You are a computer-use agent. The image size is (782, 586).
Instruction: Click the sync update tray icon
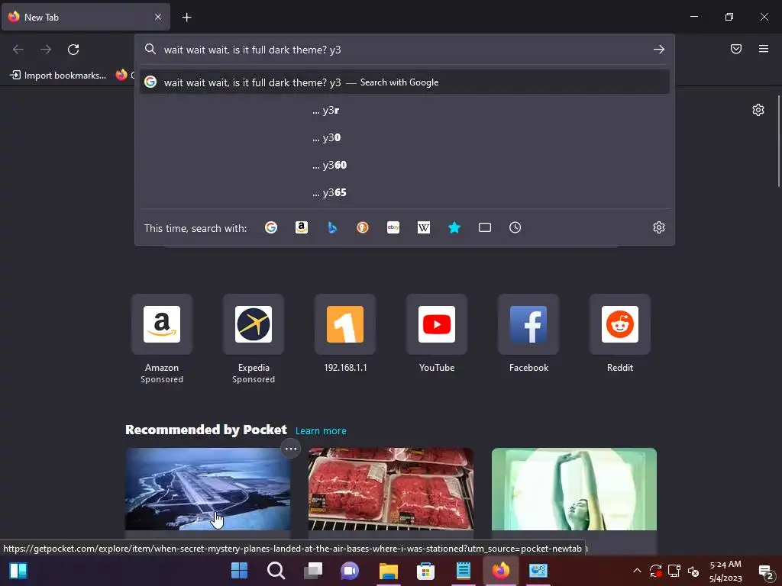point(656,571)
